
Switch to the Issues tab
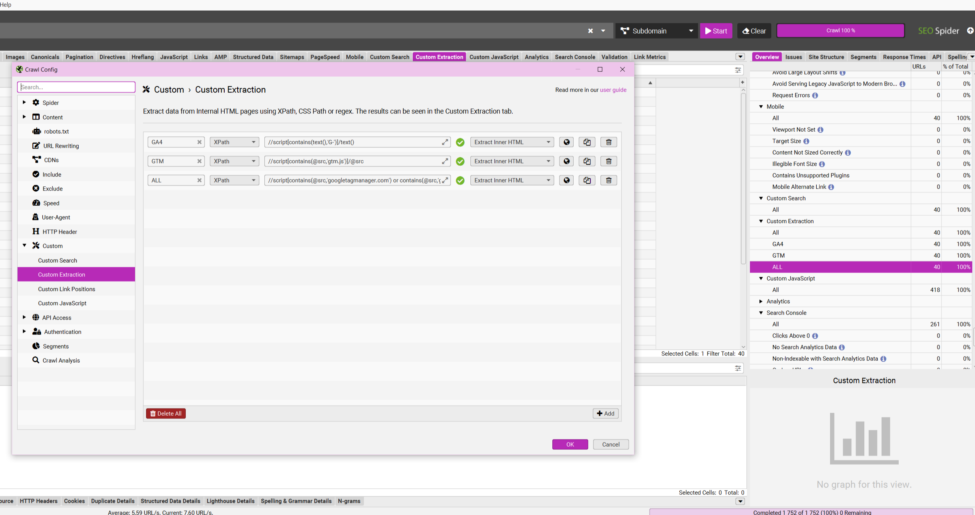tap(793, 57)
